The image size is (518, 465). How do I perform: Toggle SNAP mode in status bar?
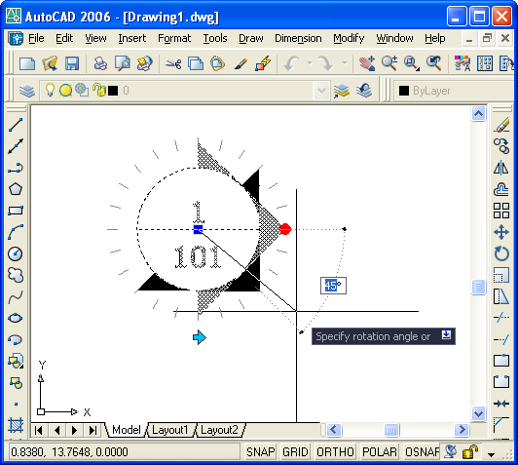[261, 451]
